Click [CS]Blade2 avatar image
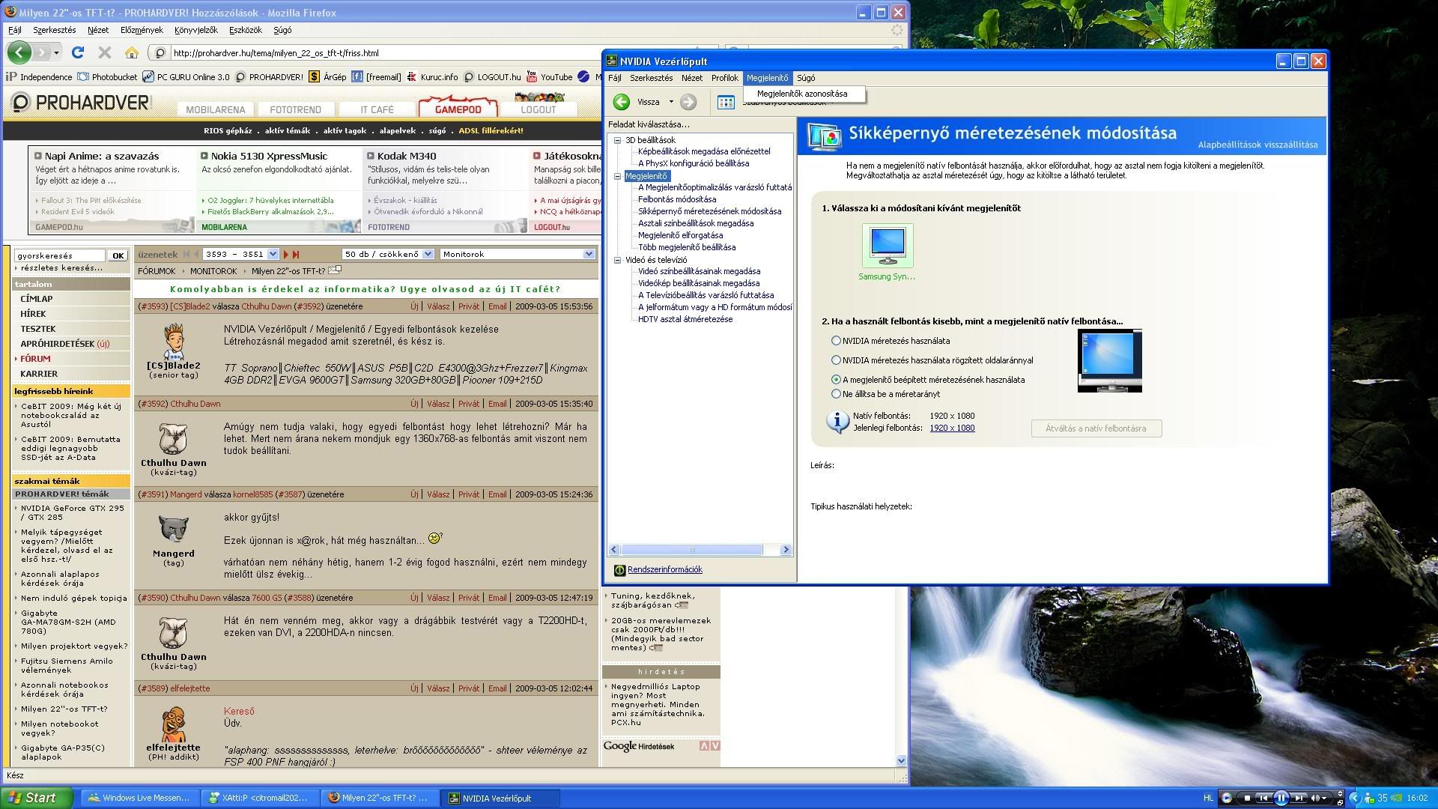Viewport: 1438px width, 809px height. tap(174, 342)
